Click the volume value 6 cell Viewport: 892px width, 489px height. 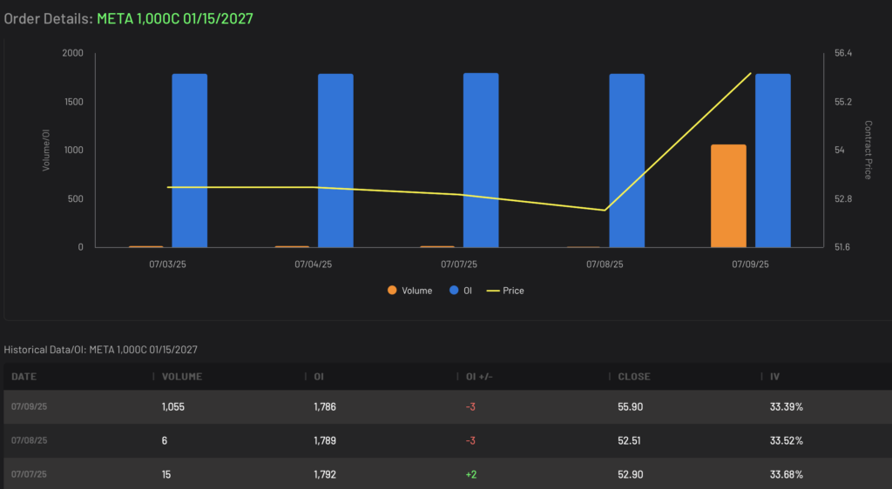click(165, 441)
